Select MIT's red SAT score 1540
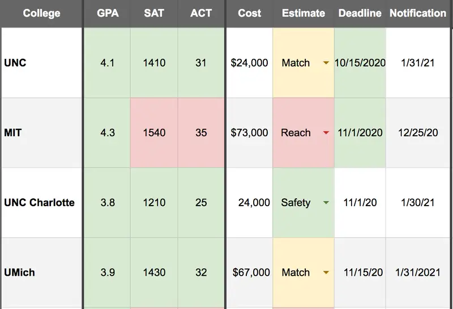 (x=154, y=133)
